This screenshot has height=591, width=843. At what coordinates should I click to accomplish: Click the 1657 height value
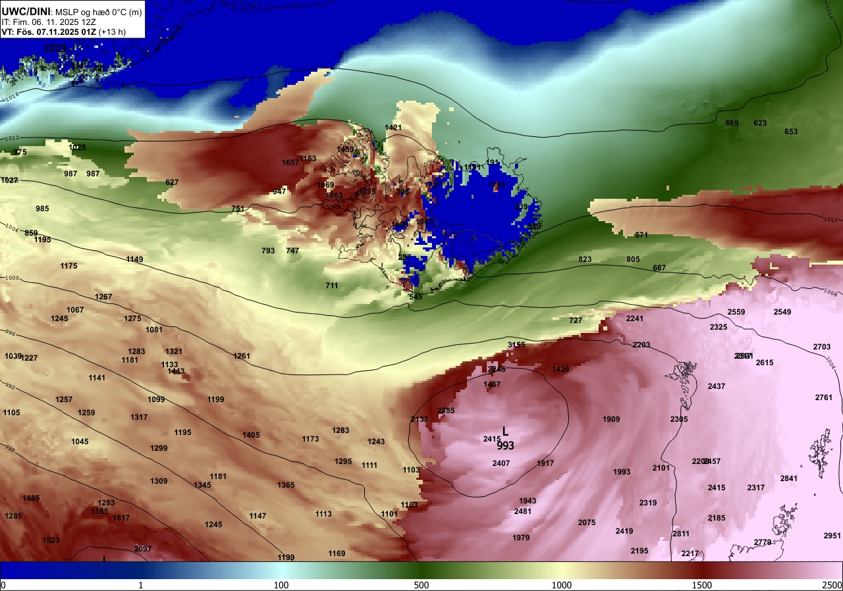(290, 163)
